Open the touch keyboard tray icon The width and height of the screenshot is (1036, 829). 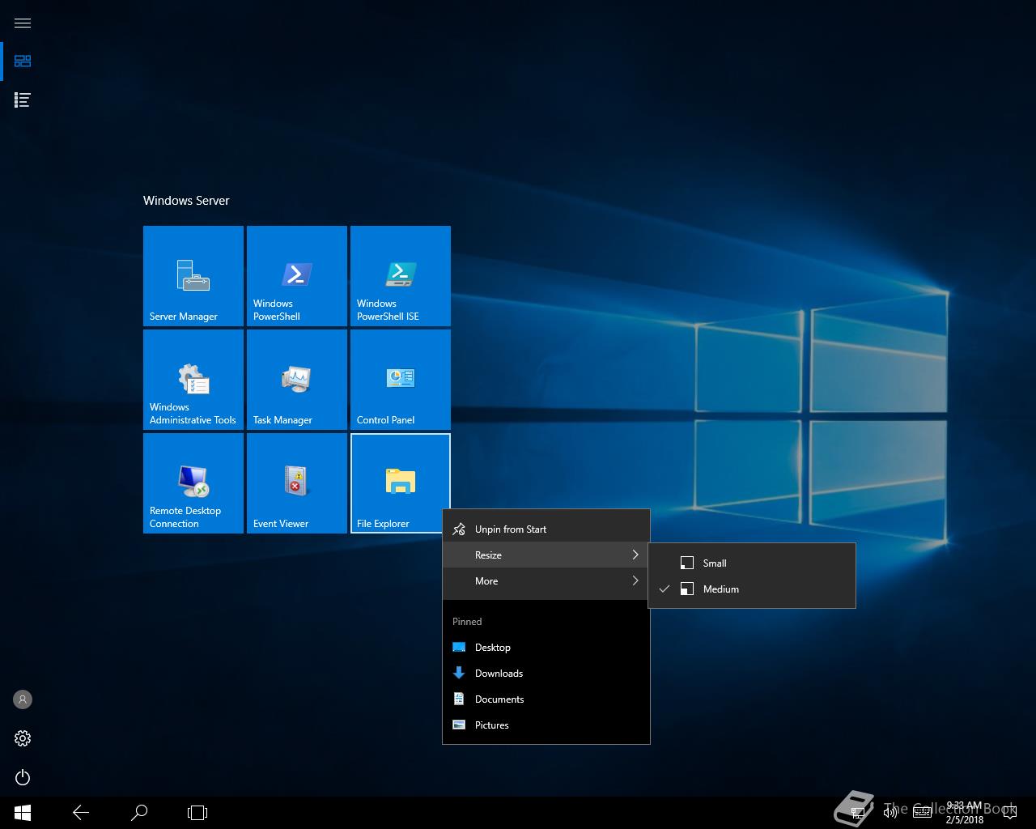coord(923,813)
